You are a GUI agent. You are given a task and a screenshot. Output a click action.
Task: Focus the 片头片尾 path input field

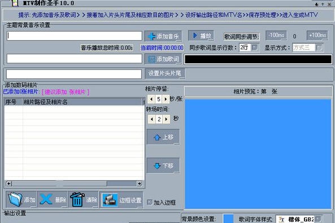click(74, 74)
